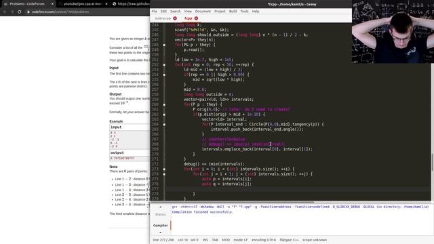The image size is (434, 244).
Task: Open the Help menu in Geany
Action: point(256,12)
